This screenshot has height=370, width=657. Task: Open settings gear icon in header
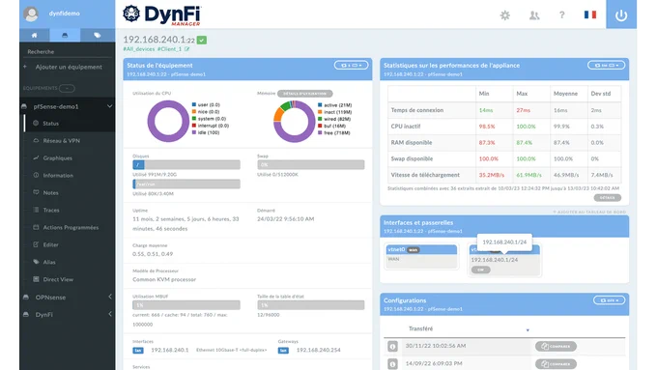pos(505,15)
